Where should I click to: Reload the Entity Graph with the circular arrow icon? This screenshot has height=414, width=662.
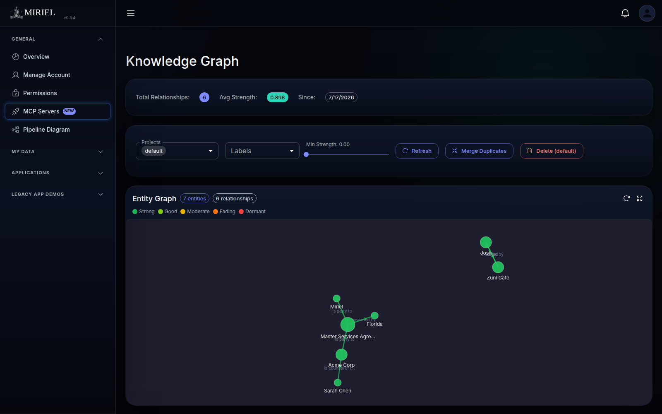626,198
